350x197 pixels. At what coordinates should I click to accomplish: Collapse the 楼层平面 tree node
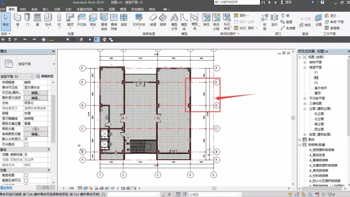[x=305, y=68]
